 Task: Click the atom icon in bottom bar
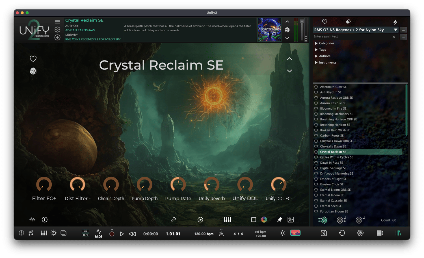click(360, 233)
